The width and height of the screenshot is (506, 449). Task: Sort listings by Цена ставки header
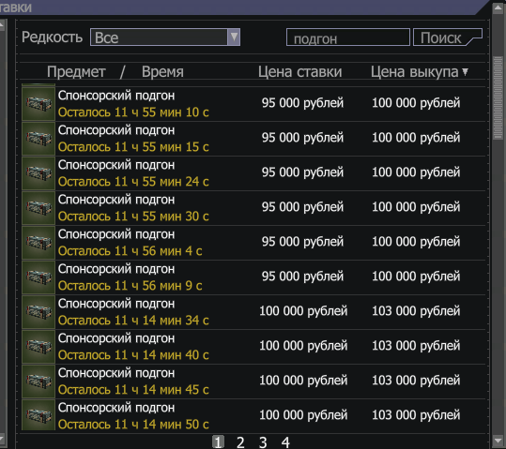[299, 71]
